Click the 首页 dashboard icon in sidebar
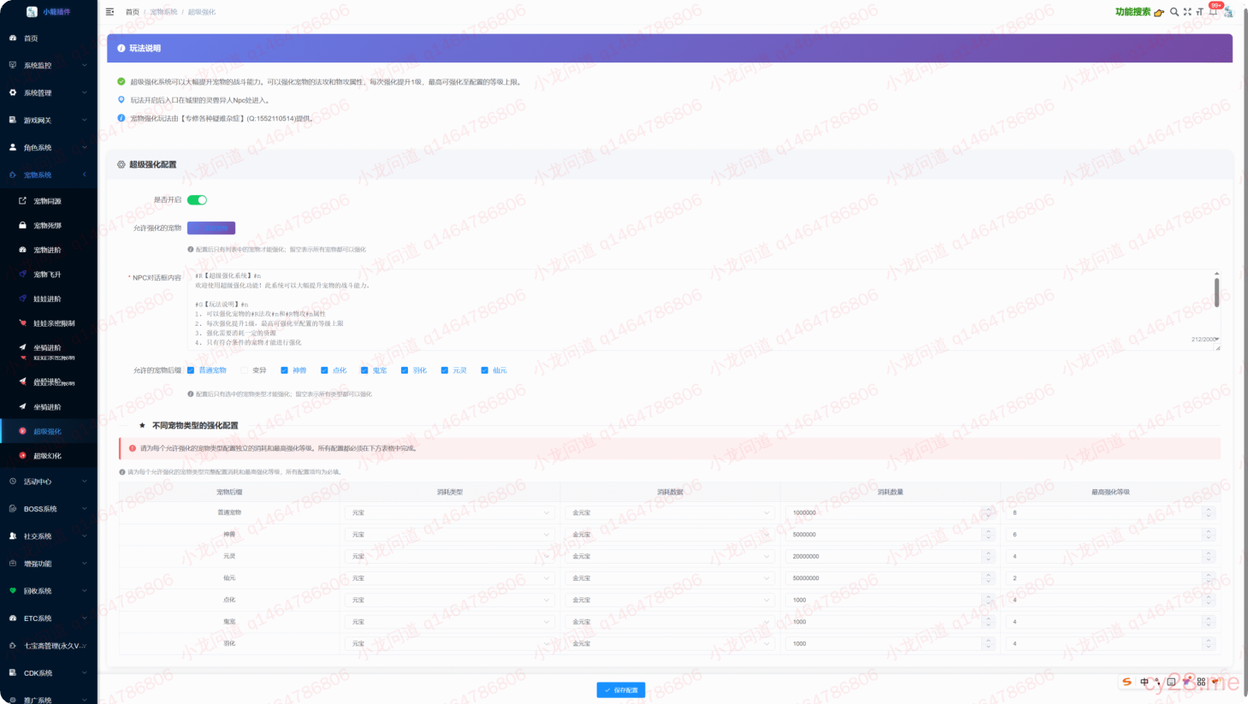 (x=13, y=38)
